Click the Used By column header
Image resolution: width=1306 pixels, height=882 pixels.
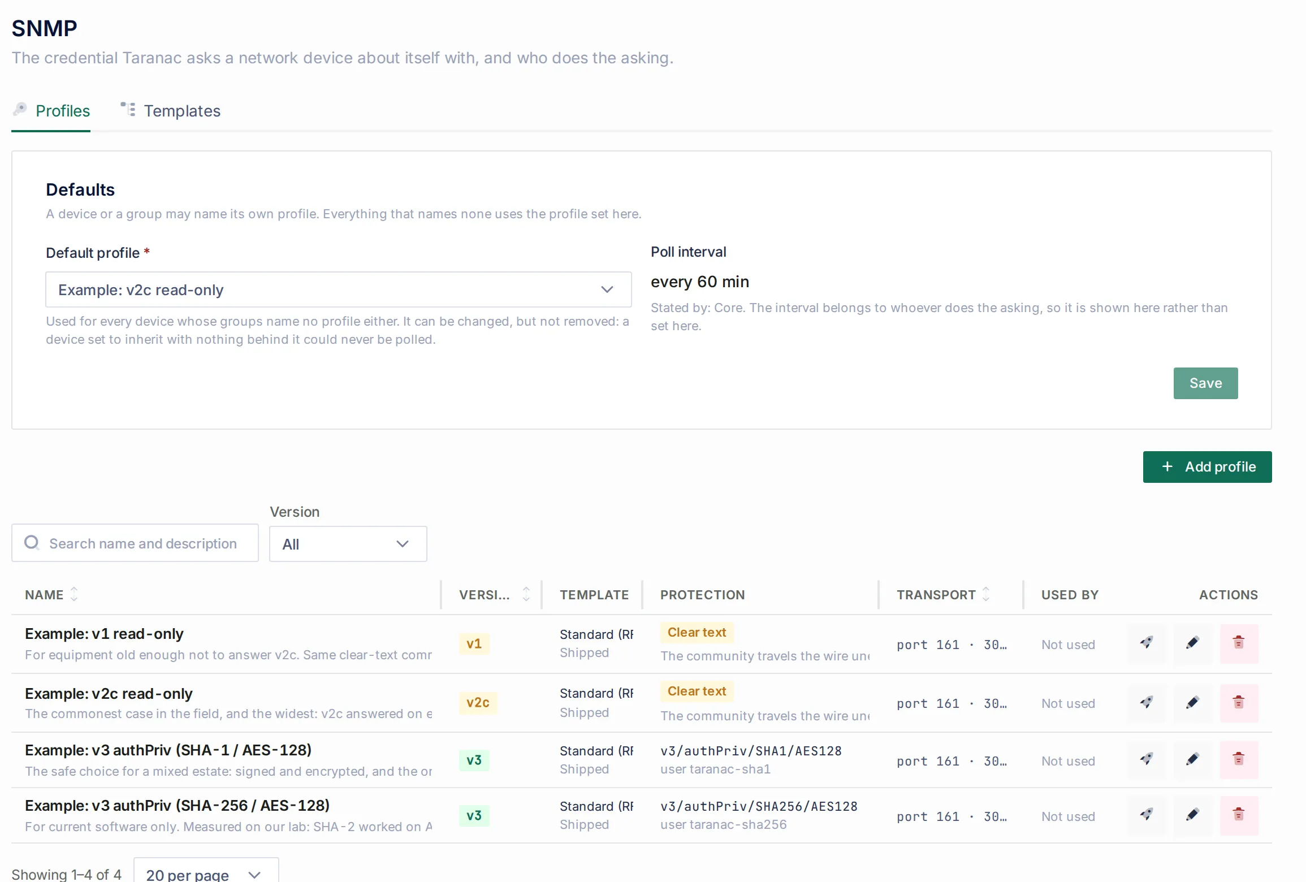point(1070,595)
